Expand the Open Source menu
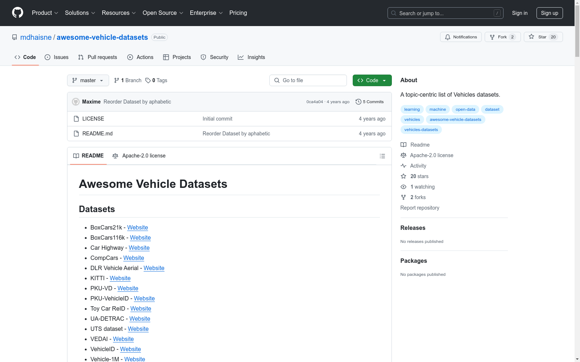580x362 pixels. coord(163,13)
